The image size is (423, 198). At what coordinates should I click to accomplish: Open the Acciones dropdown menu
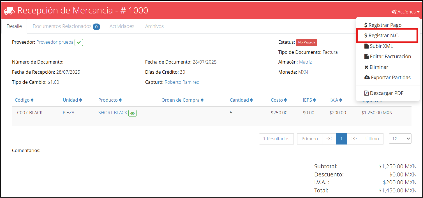point(406,12)
